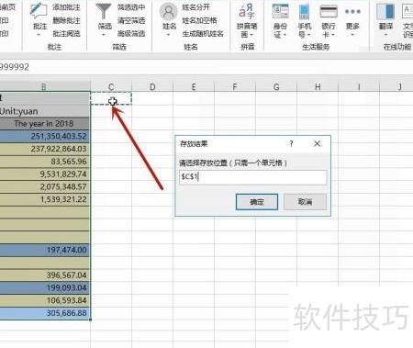Click the dialog help question mark
The width and height of the screenshot is (413, 348).
pos(291,143)
